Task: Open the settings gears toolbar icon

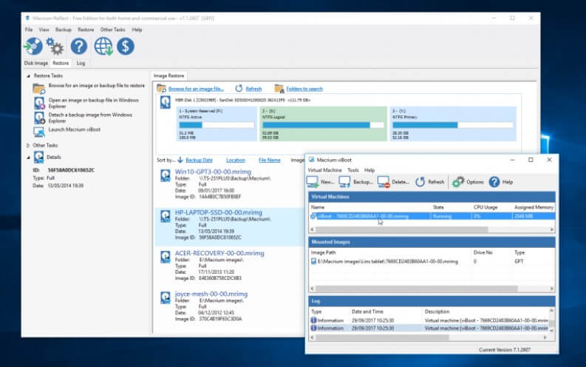Action: 55,47
